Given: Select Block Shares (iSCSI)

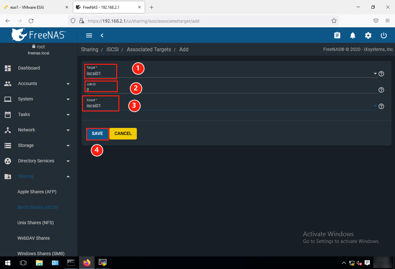Looking at the screenshot, I should (38, 207).
